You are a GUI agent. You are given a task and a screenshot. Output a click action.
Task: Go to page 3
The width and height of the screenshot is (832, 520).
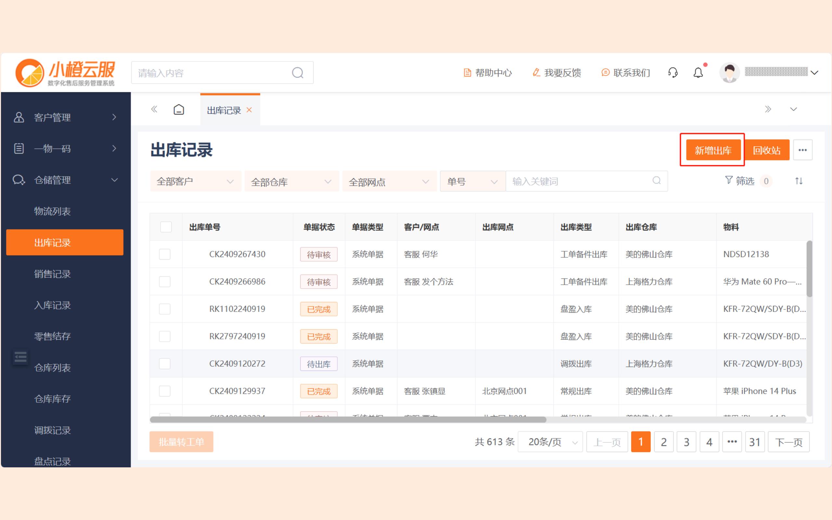click(x=686, y=442)
